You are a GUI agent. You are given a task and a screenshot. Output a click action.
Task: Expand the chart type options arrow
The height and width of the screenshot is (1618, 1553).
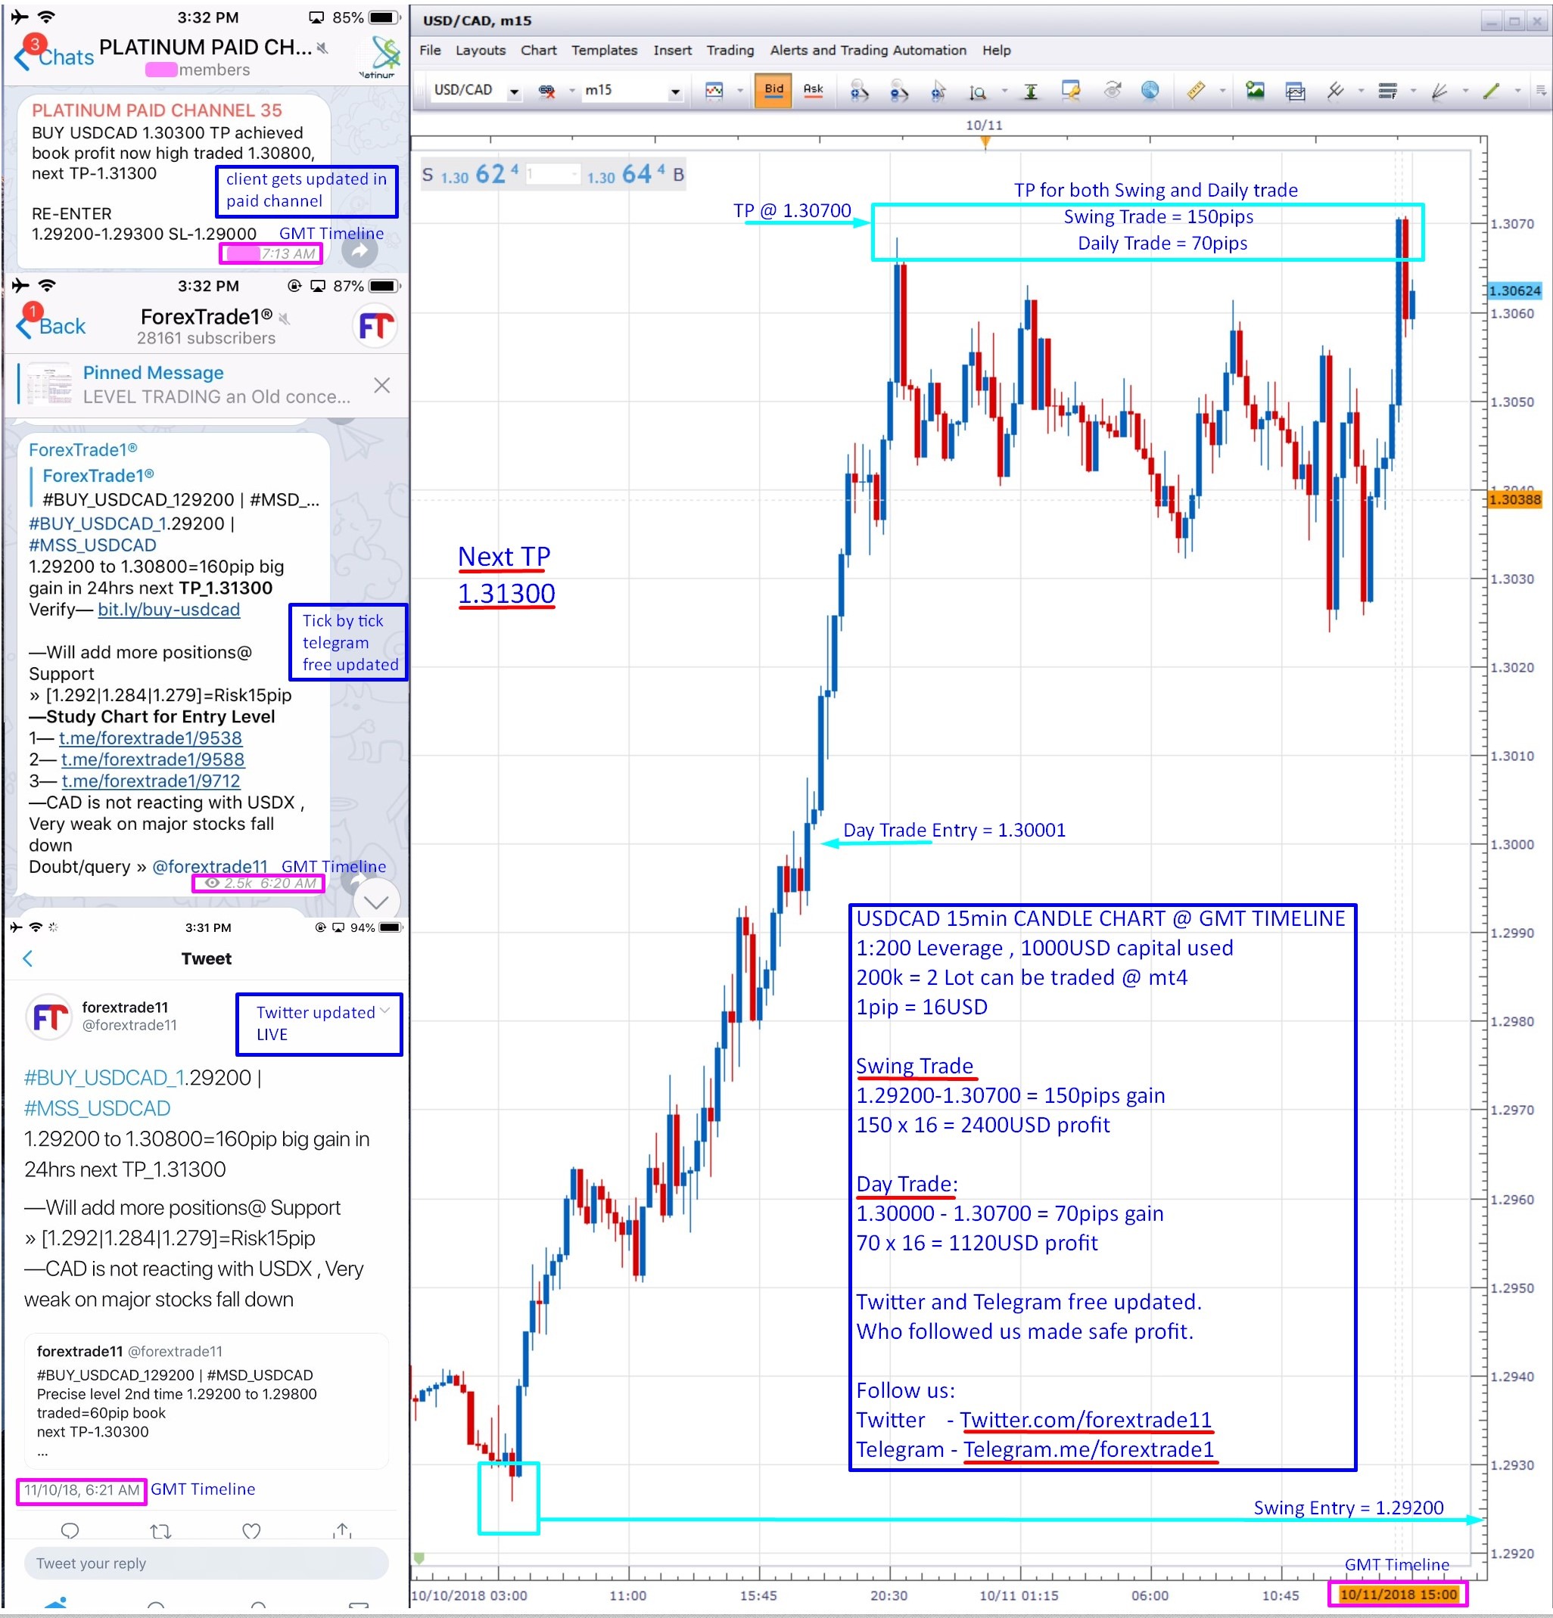[x=739, y=91]
